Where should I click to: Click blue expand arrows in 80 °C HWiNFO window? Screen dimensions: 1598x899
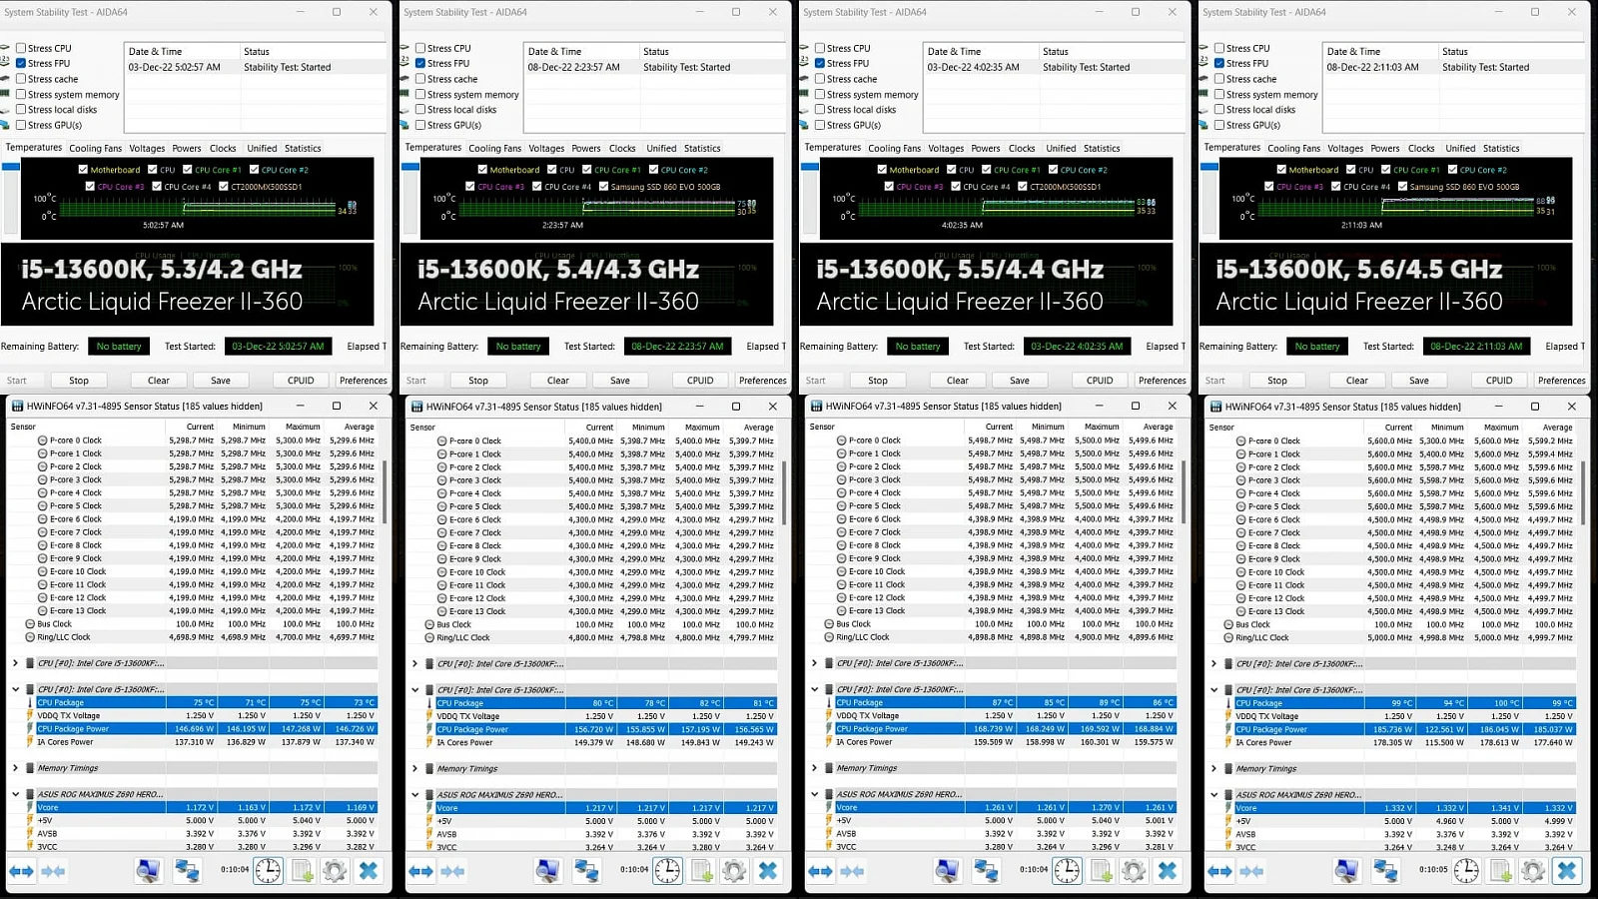point(420,871)
